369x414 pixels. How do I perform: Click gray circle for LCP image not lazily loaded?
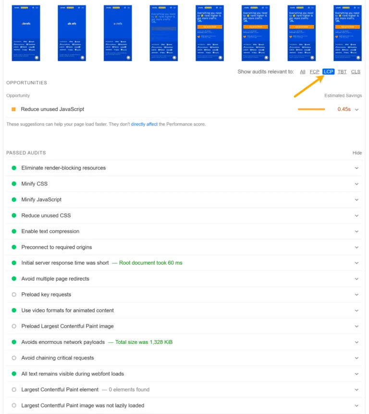tap(14, 405)
